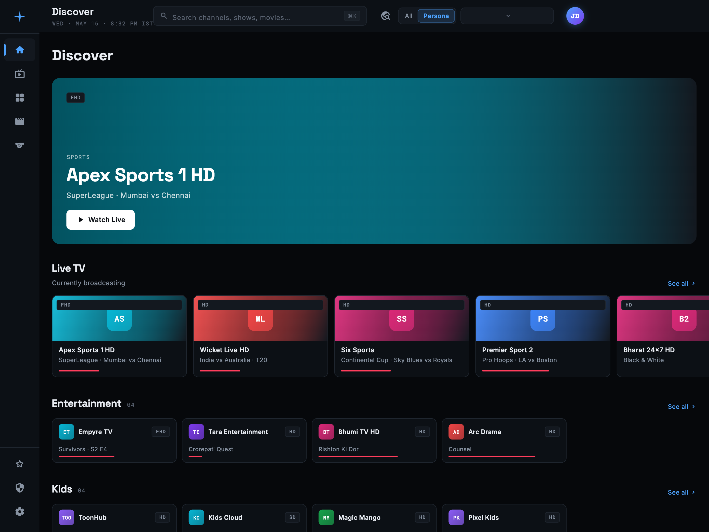Open the parental shield sidebar icon
Screen dimensions: 709x532
point(19,488)
